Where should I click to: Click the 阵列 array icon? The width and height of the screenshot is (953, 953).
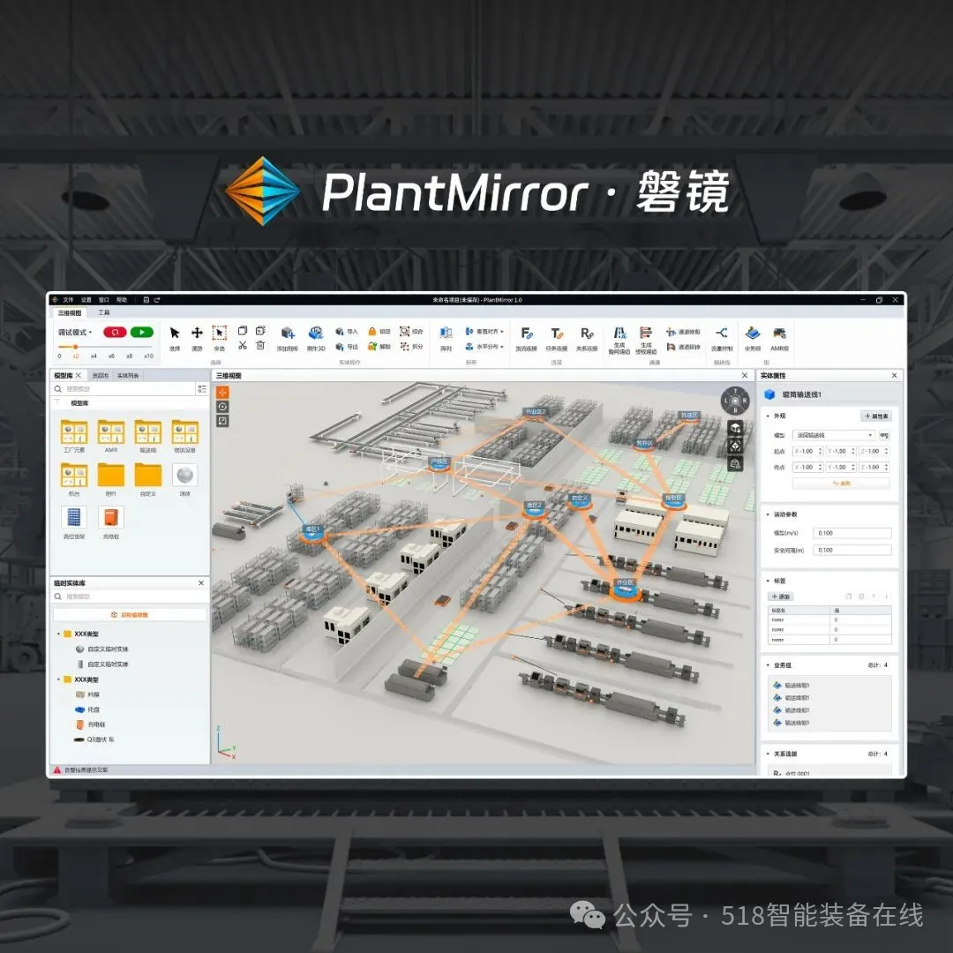tap(446, 334)
